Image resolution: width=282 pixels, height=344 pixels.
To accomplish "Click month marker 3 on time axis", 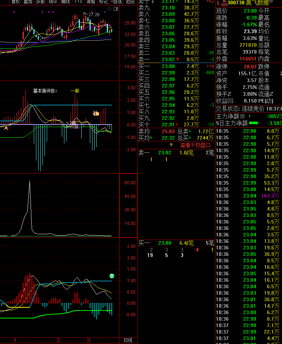I will point(89,340).
